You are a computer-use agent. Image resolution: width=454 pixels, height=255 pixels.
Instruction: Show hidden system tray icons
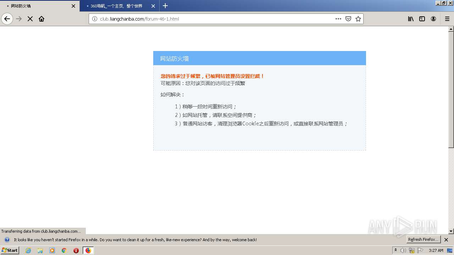pyautogui.click(x=396, y=250)
